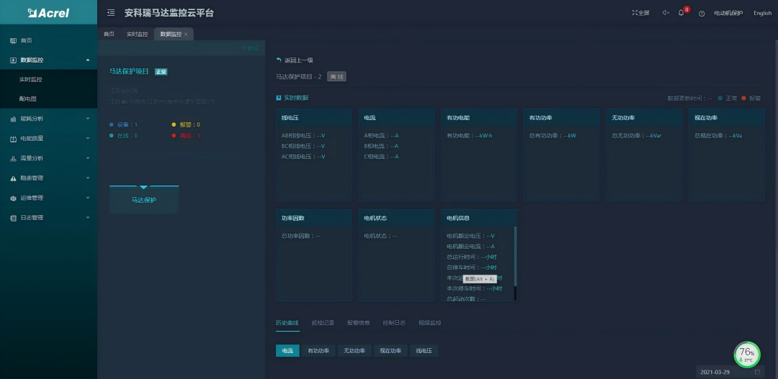778x379 pixels.
Task: Click the 马达保护项目 title
Action: pos(129,71)
